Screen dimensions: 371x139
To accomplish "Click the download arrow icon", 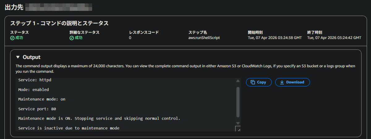I will [282, 82].
